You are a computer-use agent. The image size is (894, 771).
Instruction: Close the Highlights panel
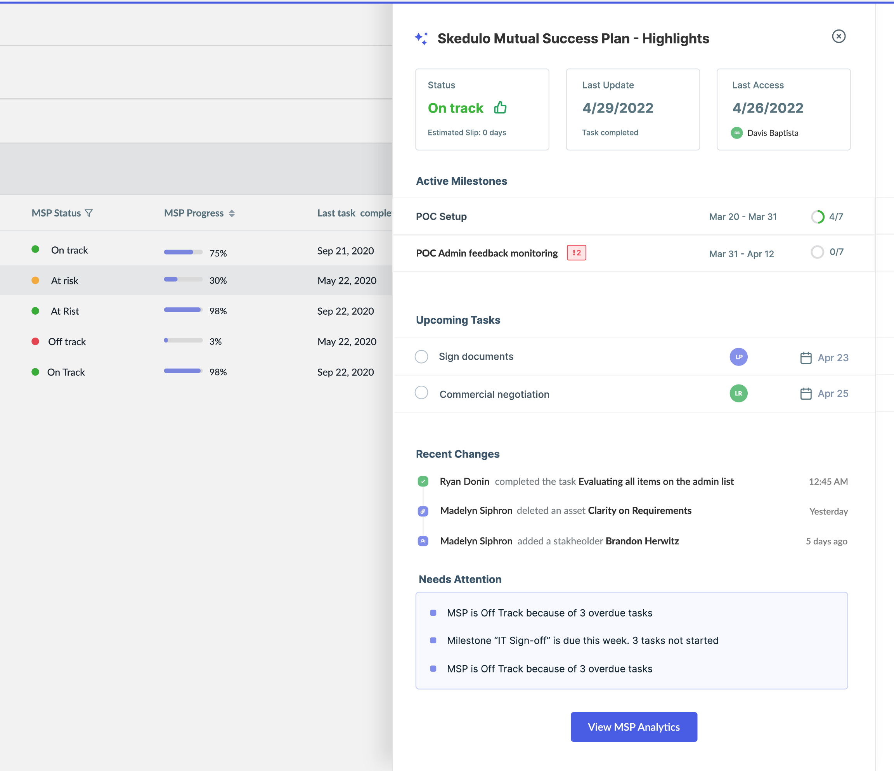(839, 36)
